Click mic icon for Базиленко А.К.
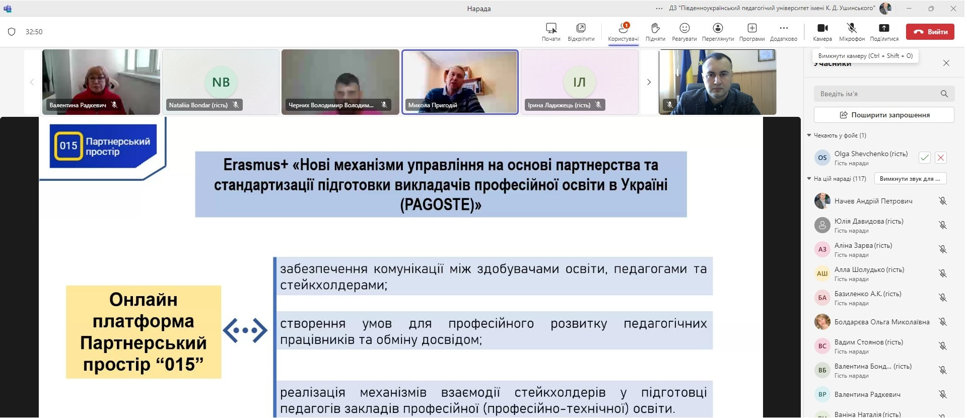The width and height of the screenshot is (967, 418). coord(943,298)
